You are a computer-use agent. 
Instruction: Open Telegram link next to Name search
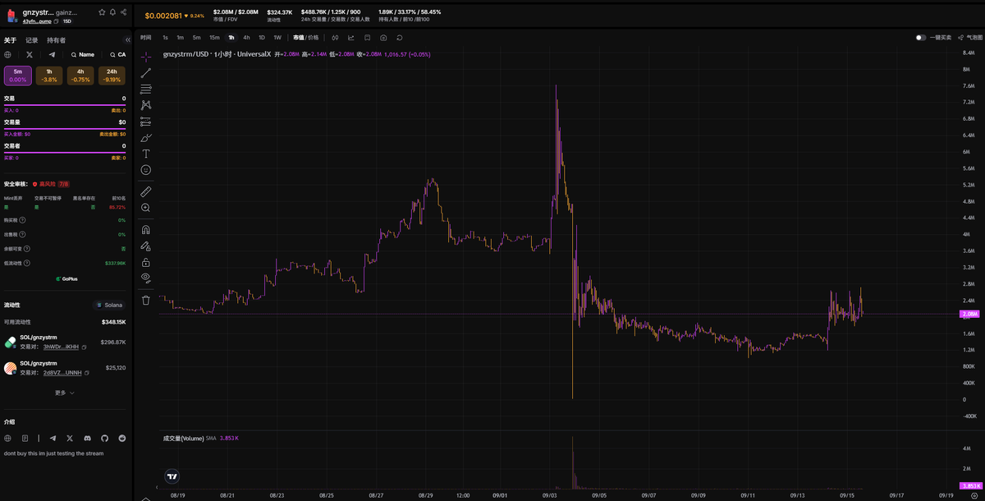click(53, 54)
